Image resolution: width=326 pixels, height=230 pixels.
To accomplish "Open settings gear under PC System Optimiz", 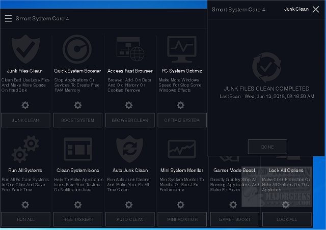I will pyautogui.click(x=180, y=105).
